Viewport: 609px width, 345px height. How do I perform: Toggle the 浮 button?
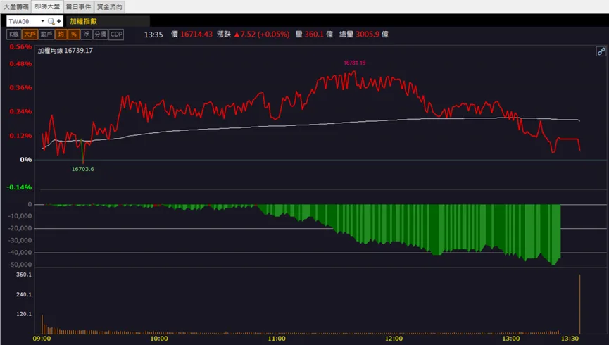[86, 34]
